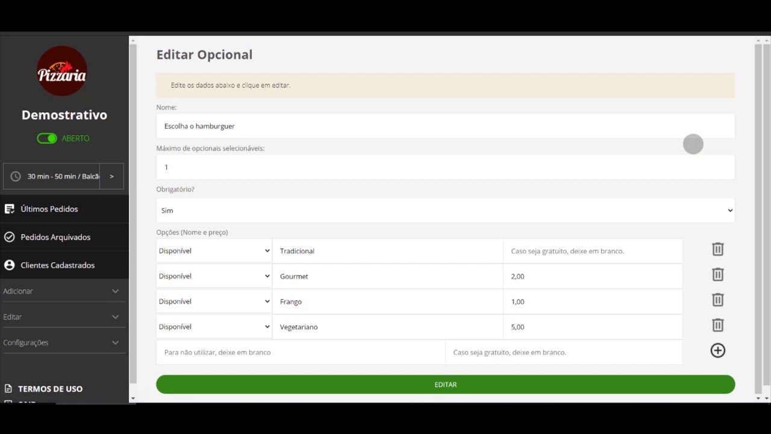Trash the Vegetariano option row
Screen dimensions: 771x434
[x=717, y=325]
